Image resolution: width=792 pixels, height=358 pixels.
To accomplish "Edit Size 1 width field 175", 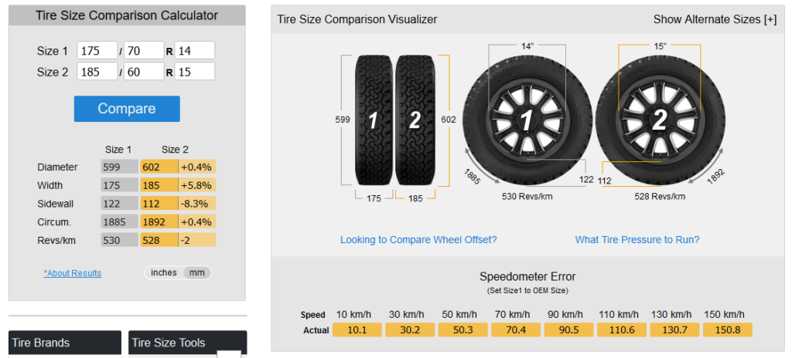I will click(97, 50).
